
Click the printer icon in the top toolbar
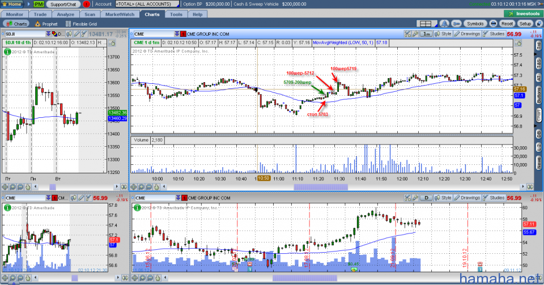click(x=493, y=24)
